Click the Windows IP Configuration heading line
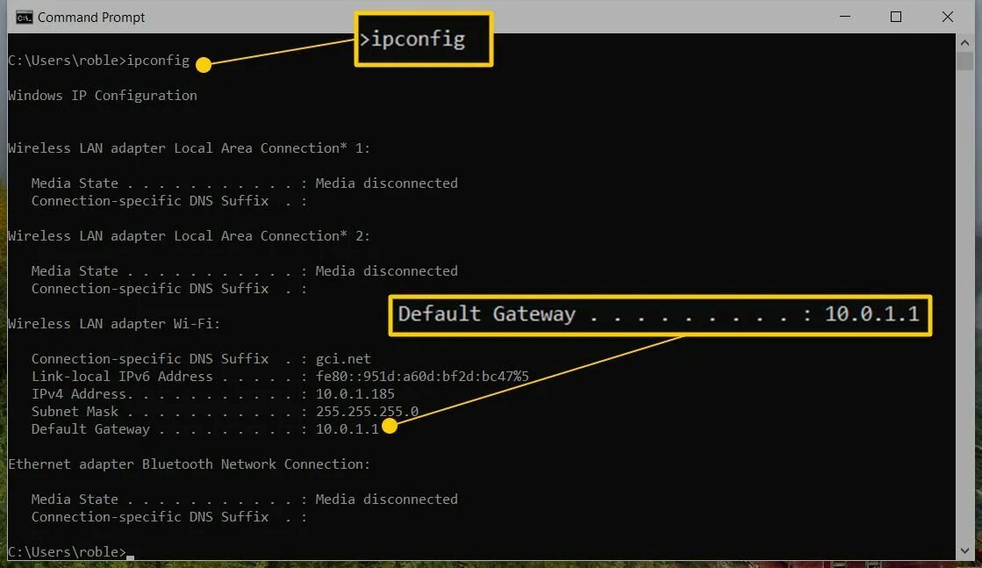Viewport: 982px width, 568px height. click(x=102, y=96)
